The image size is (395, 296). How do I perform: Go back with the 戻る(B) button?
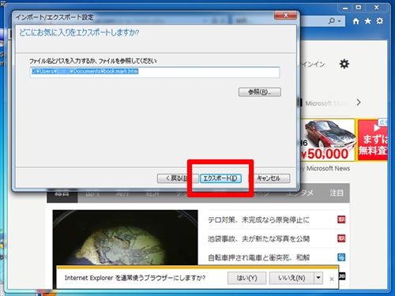[178, 178]
